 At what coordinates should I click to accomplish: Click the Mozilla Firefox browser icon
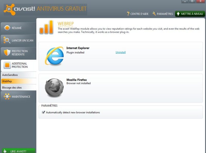pyautogui.click(x=54, y=88)
